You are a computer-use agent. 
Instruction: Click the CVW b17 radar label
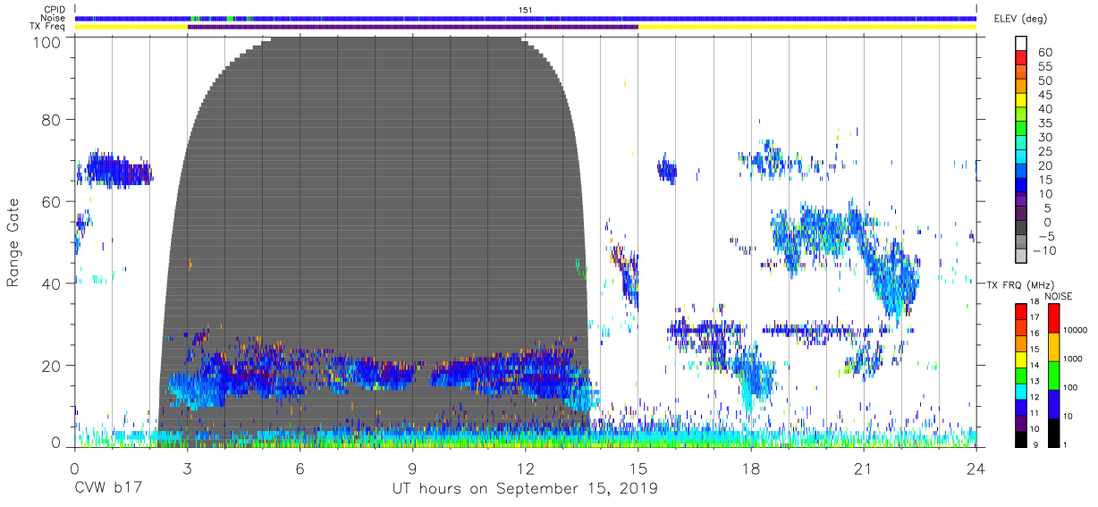point(106,489)
